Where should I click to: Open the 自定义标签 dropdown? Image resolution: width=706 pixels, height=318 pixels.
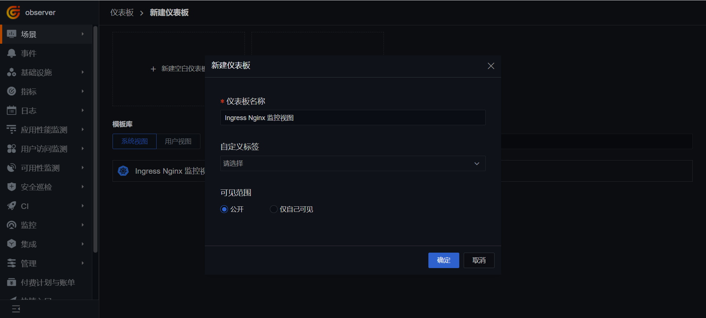[353, 163]
